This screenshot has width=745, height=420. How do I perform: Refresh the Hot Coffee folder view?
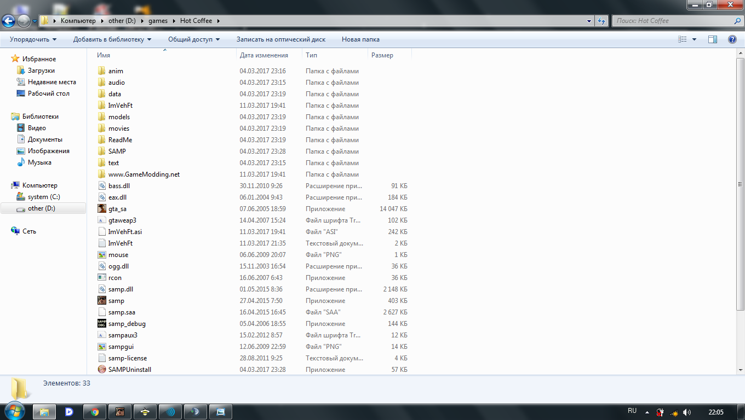click(x=601, y=21)
